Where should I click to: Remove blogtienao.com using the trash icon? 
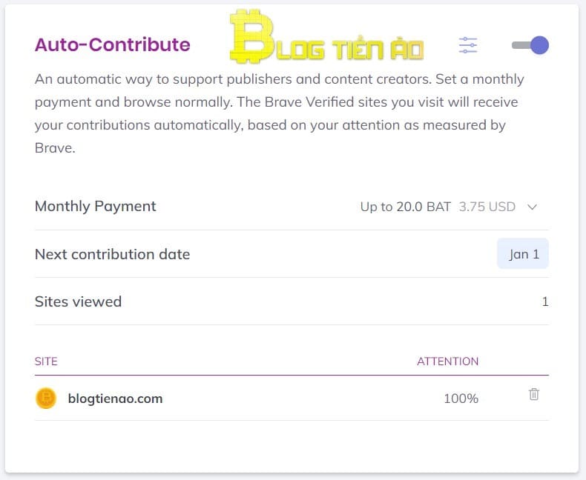[x=533, y=395]
